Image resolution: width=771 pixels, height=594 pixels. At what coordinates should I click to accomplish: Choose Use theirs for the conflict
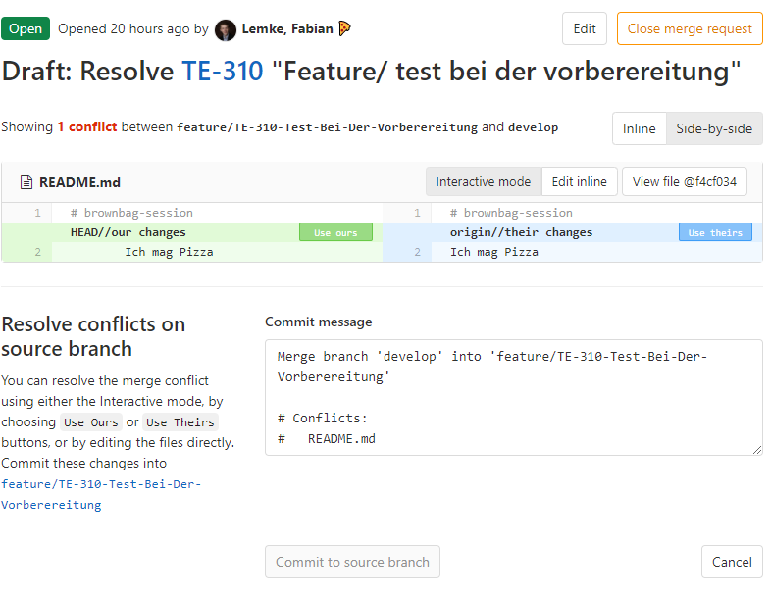tap(715, 232)
